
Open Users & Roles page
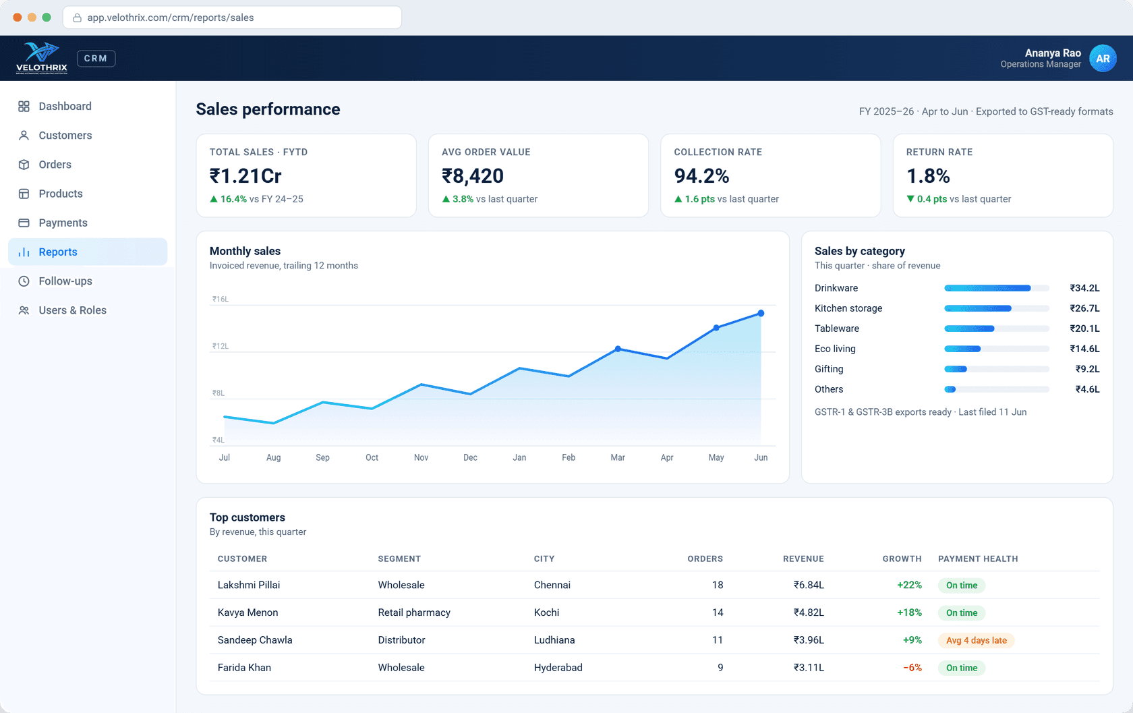[x=88, y=310]
